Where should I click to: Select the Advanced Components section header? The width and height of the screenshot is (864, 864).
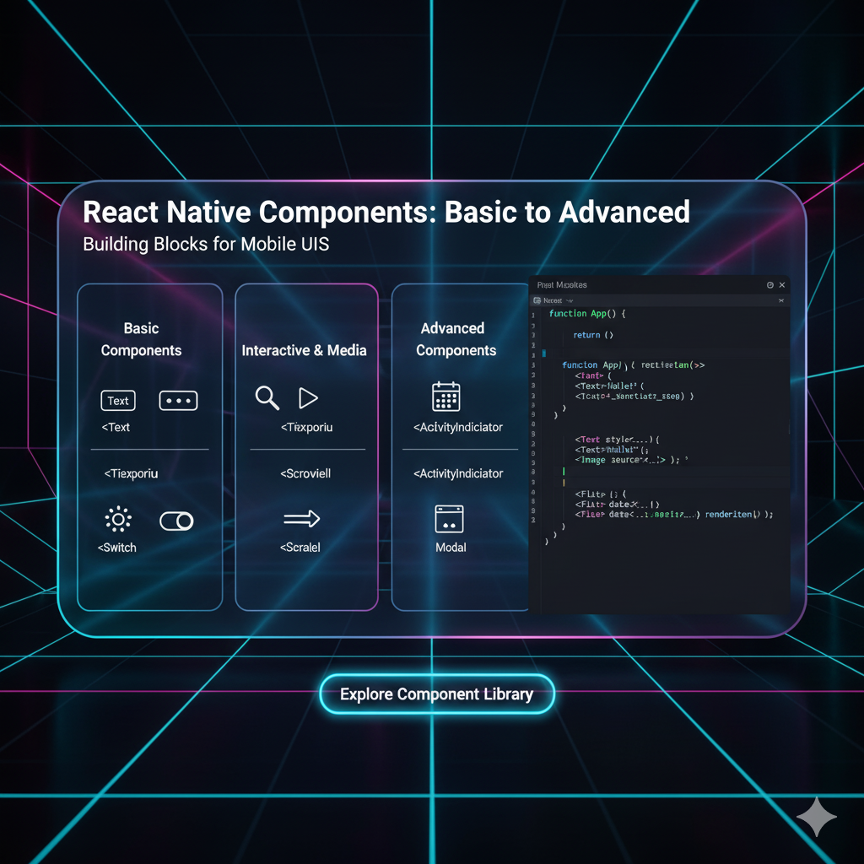[x=453, y=339]
